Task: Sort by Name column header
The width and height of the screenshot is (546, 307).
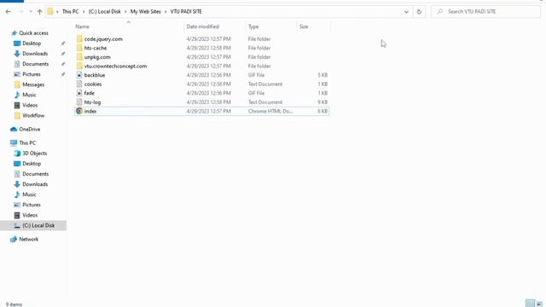Action: coord(83,26)
